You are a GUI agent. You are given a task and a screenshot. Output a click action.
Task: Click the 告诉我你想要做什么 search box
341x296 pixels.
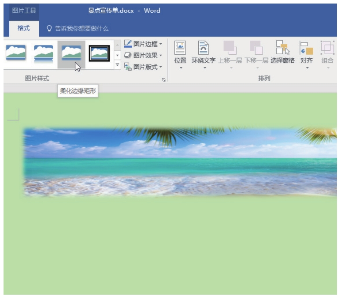pyautogui.click(x=82, y=29)
